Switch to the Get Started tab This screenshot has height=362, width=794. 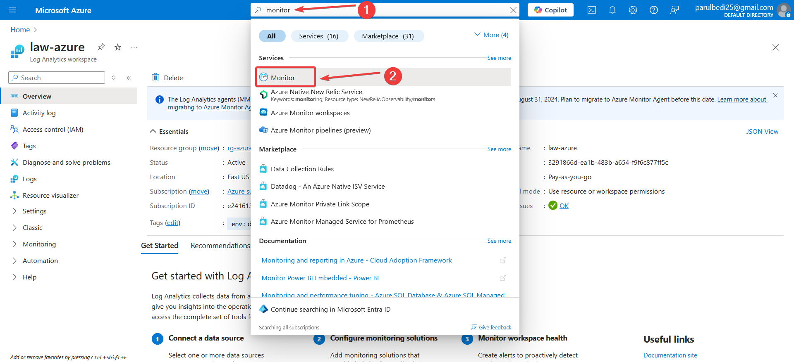tap(160, 246)
